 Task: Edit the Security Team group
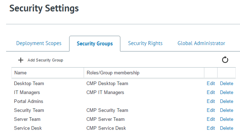tap(211, 110)
